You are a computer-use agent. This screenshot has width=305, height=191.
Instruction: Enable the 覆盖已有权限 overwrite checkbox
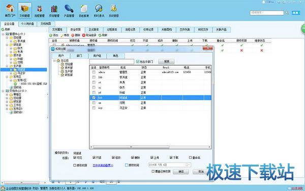153,171
